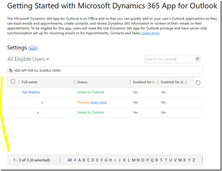Sort by Full name column header

(29, 82)
